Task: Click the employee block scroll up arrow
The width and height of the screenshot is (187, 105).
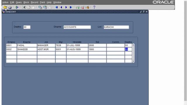Action: point(133,45)
